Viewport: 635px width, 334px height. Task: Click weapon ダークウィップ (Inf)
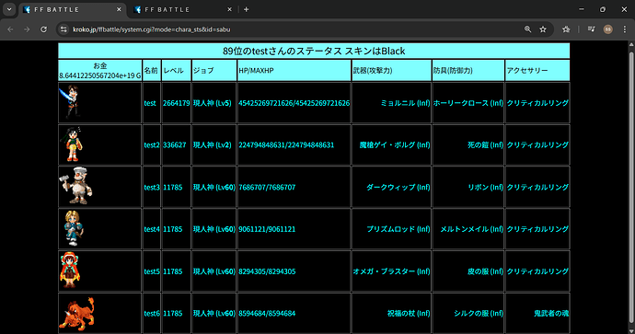coord(398,188)
